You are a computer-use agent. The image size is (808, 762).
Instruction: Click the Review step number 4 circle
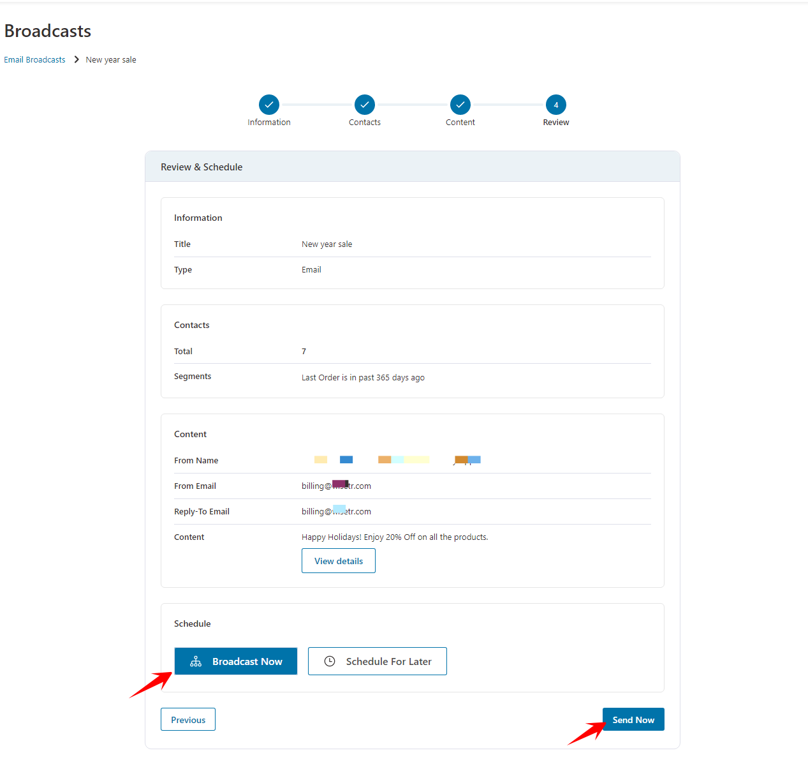click(556, 105)
